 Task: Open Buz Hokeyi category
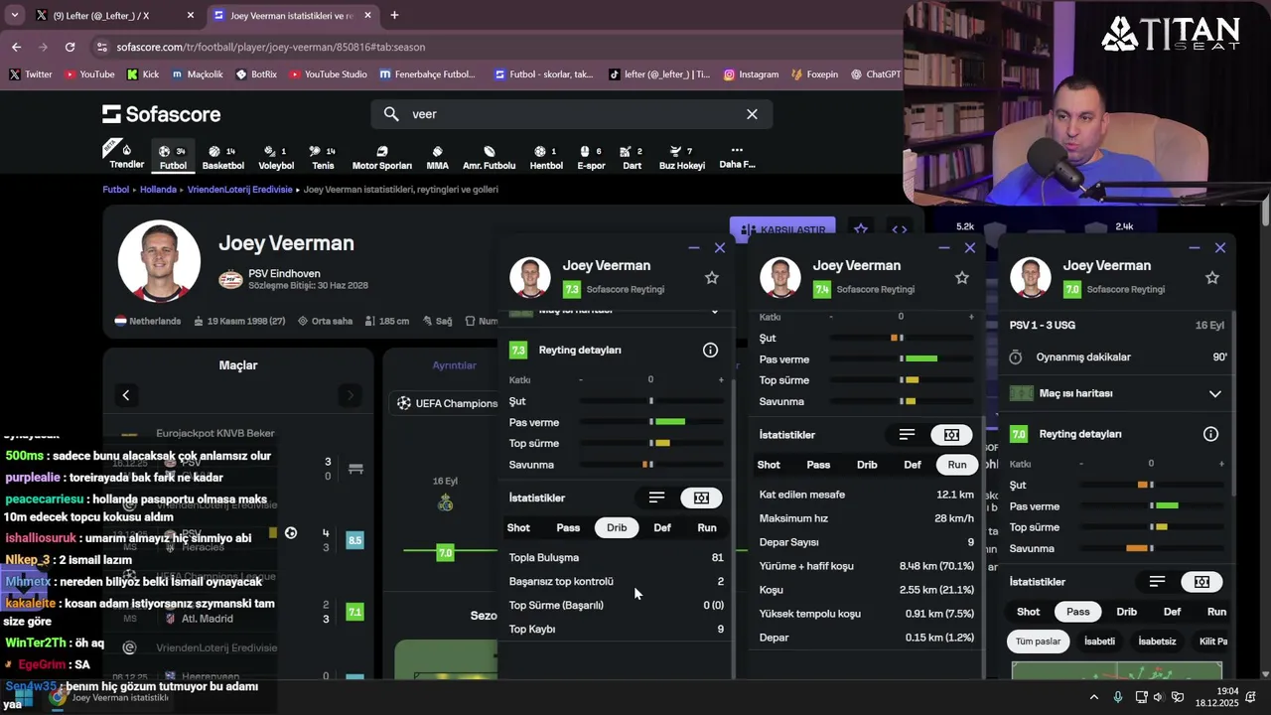[x=681, y=158]
